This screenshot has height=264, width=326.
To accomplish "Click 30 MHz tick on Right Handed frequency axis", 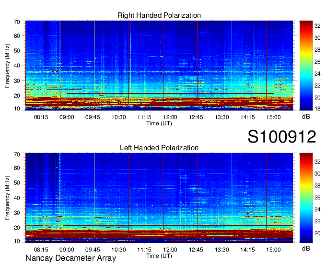I will 17,81.
